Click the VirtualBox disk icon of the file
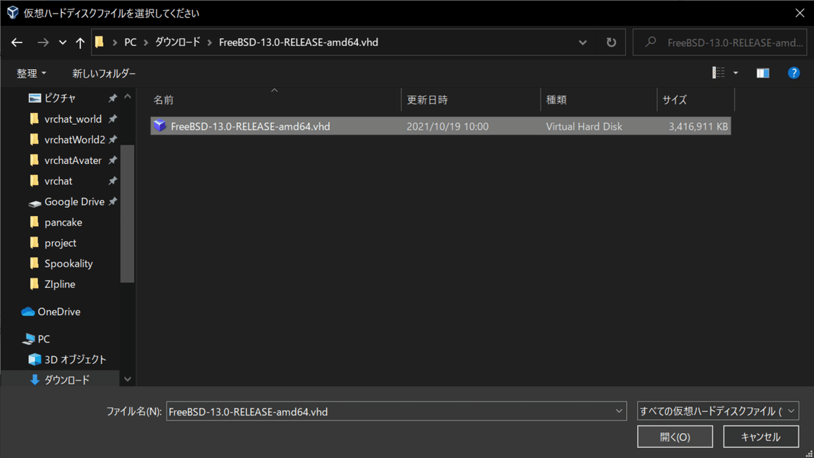This screenshot has height=458, width=814. click(159, 126)
